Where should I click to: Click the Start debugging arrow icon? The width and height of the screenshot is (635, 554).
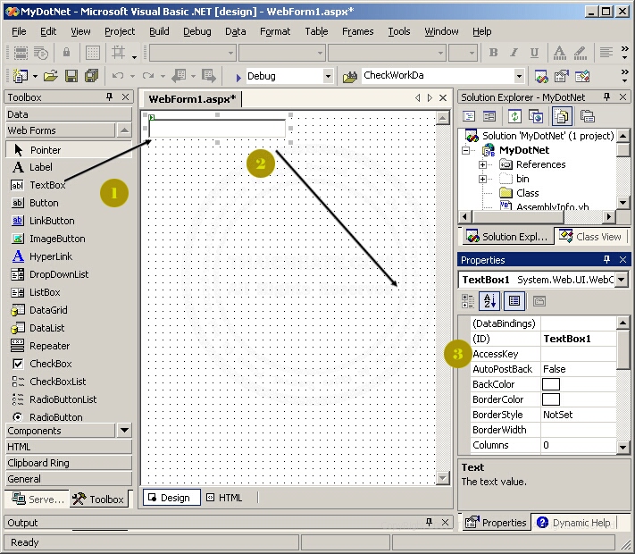(238, 77)
